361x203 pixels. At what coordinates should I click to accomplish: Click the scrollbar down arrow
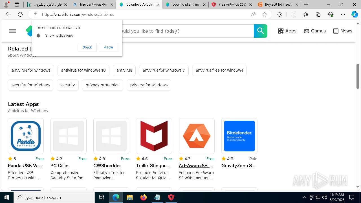[x=358, y=187]
